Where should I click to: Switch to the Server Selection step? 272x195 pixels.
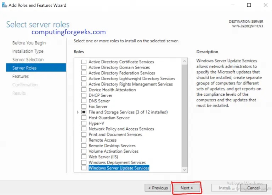pos(28,60)
